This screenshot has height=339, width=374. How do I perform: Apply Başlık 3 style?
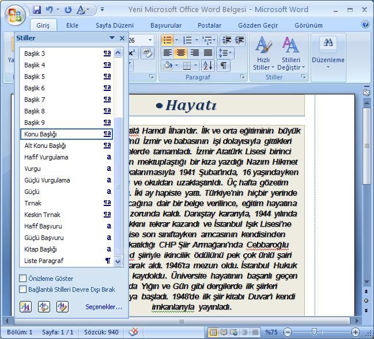(x=66, y=54)
